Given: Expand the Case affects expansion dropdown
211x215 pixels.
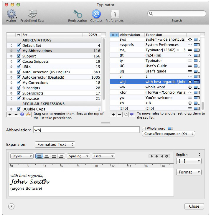Looking at the screenshot, I should point(168,134).
